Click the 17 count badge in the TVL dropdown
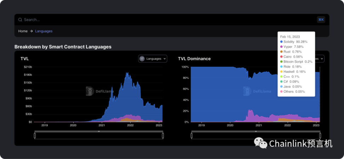This screenshot has width=344, height=159. tap(142, 59)
